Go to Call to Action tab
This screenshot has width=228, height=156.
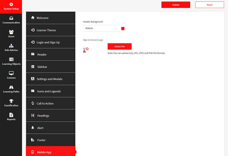(51, 103)
